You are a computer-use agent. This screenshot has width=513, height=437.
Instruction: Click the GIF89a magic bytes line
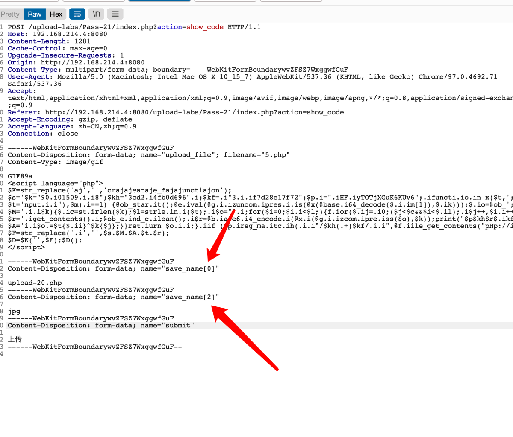[20, 176]
